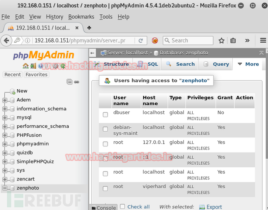Tick the checkbox for root at 127.0.0.1
Image resolution: width=268 pixels, height=210 pixels.
click(105, 144)
